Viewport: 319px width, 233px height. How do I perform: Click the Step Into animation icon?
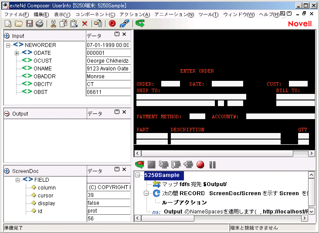[164, 165]
